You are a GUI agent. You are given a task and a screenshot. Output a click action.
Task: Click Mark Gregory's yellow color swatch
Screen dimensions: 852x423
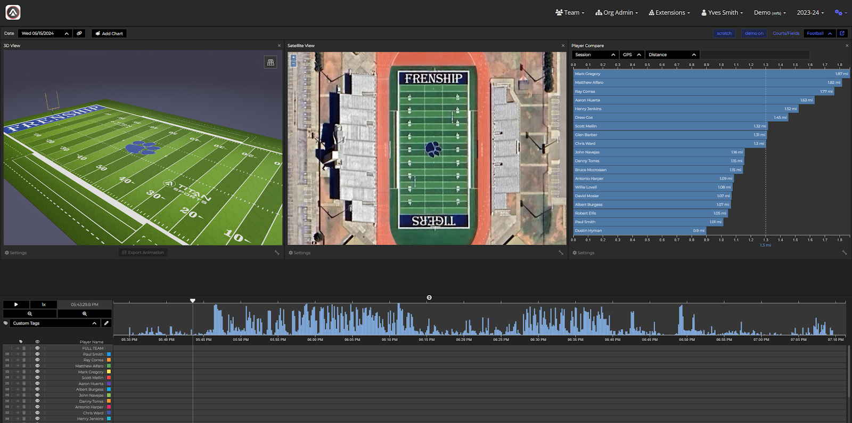tap(109, 372)
